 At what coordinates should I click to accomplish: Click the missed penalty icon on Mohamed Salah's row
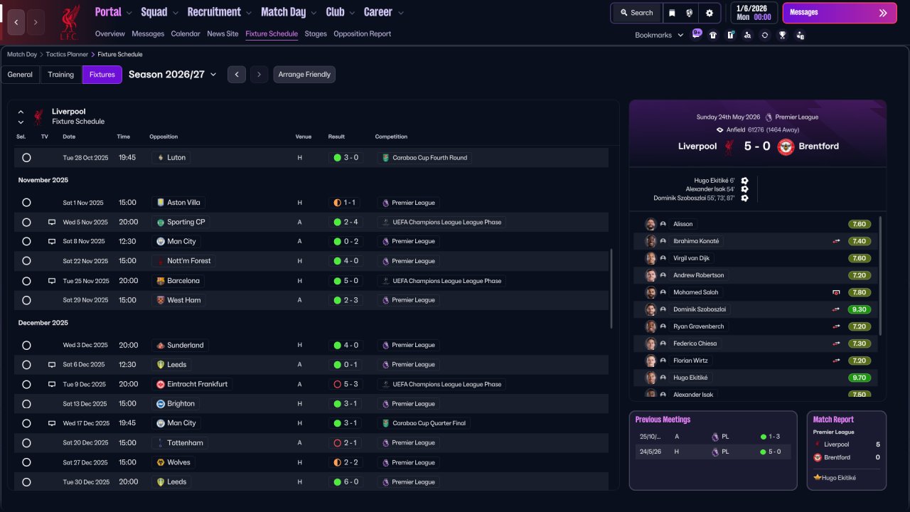click(x=836, y=292)
